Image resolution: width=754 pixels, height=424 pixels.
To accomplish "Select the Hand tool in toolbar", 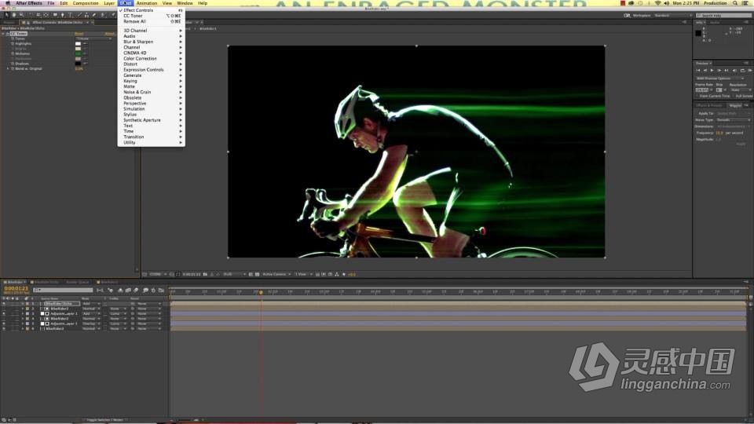I will pyautogui.click(x=14, y=15).
